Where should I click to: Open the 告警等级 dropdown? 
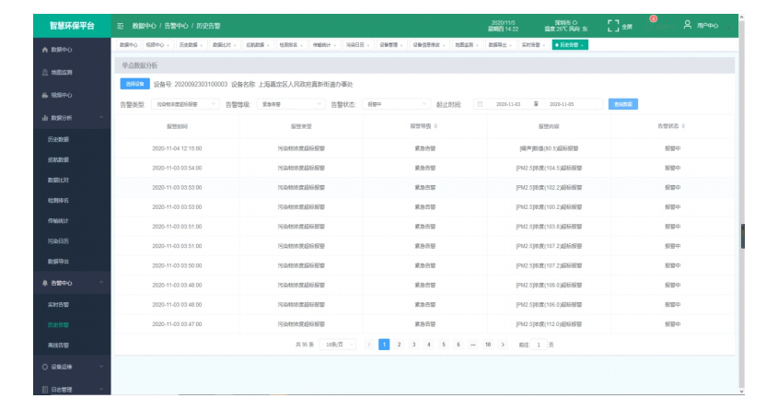tap(288, 104)
